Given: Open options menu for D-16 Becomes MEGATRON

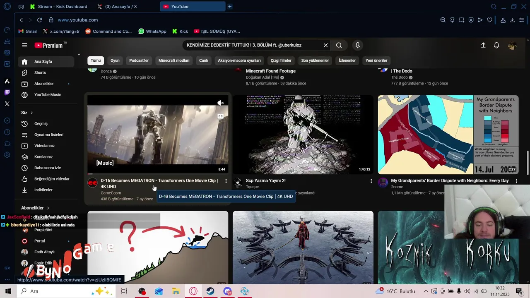Looking at the screenshot, I should point(226,181).
